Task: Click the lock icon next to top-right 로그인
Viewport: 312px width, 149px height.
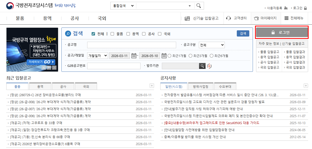Action: 305,8
